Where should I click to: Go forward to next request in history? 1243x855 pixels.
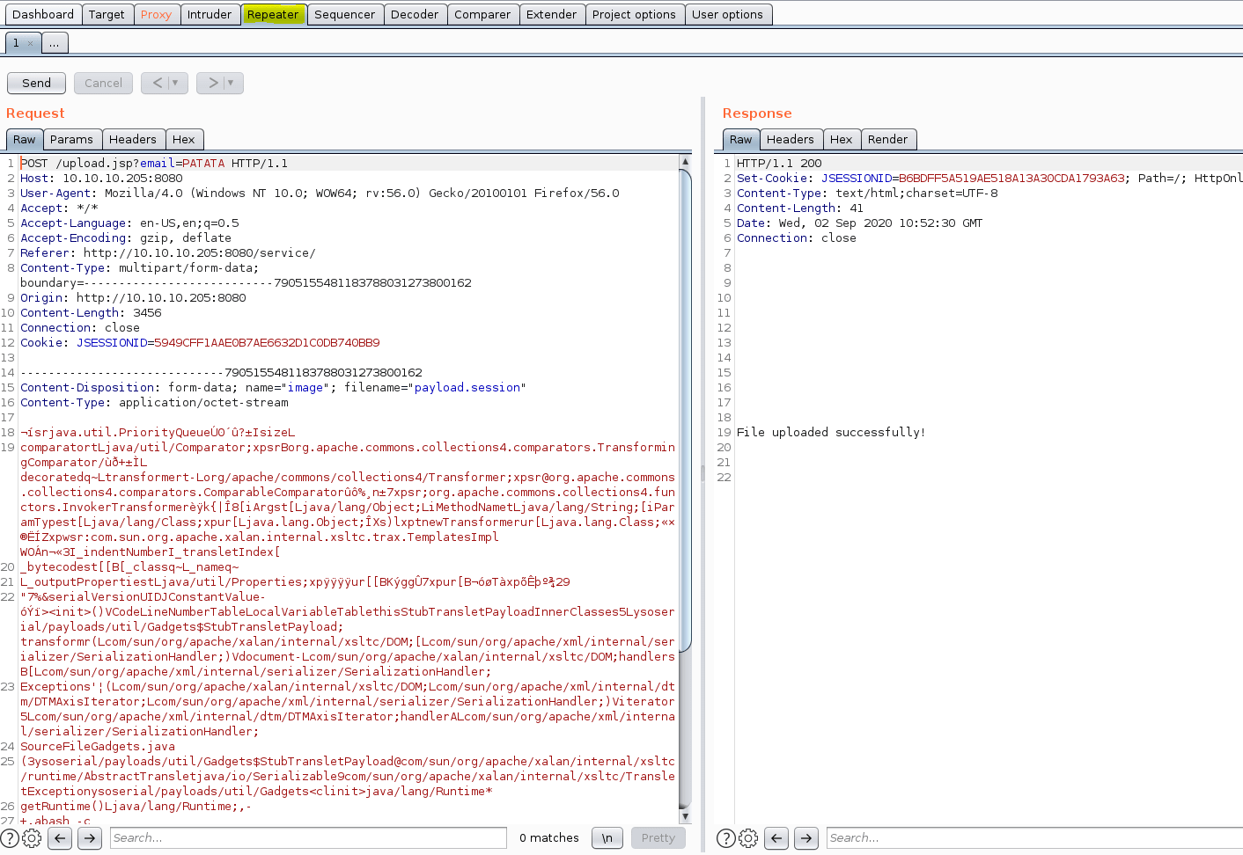coord(213,83)
